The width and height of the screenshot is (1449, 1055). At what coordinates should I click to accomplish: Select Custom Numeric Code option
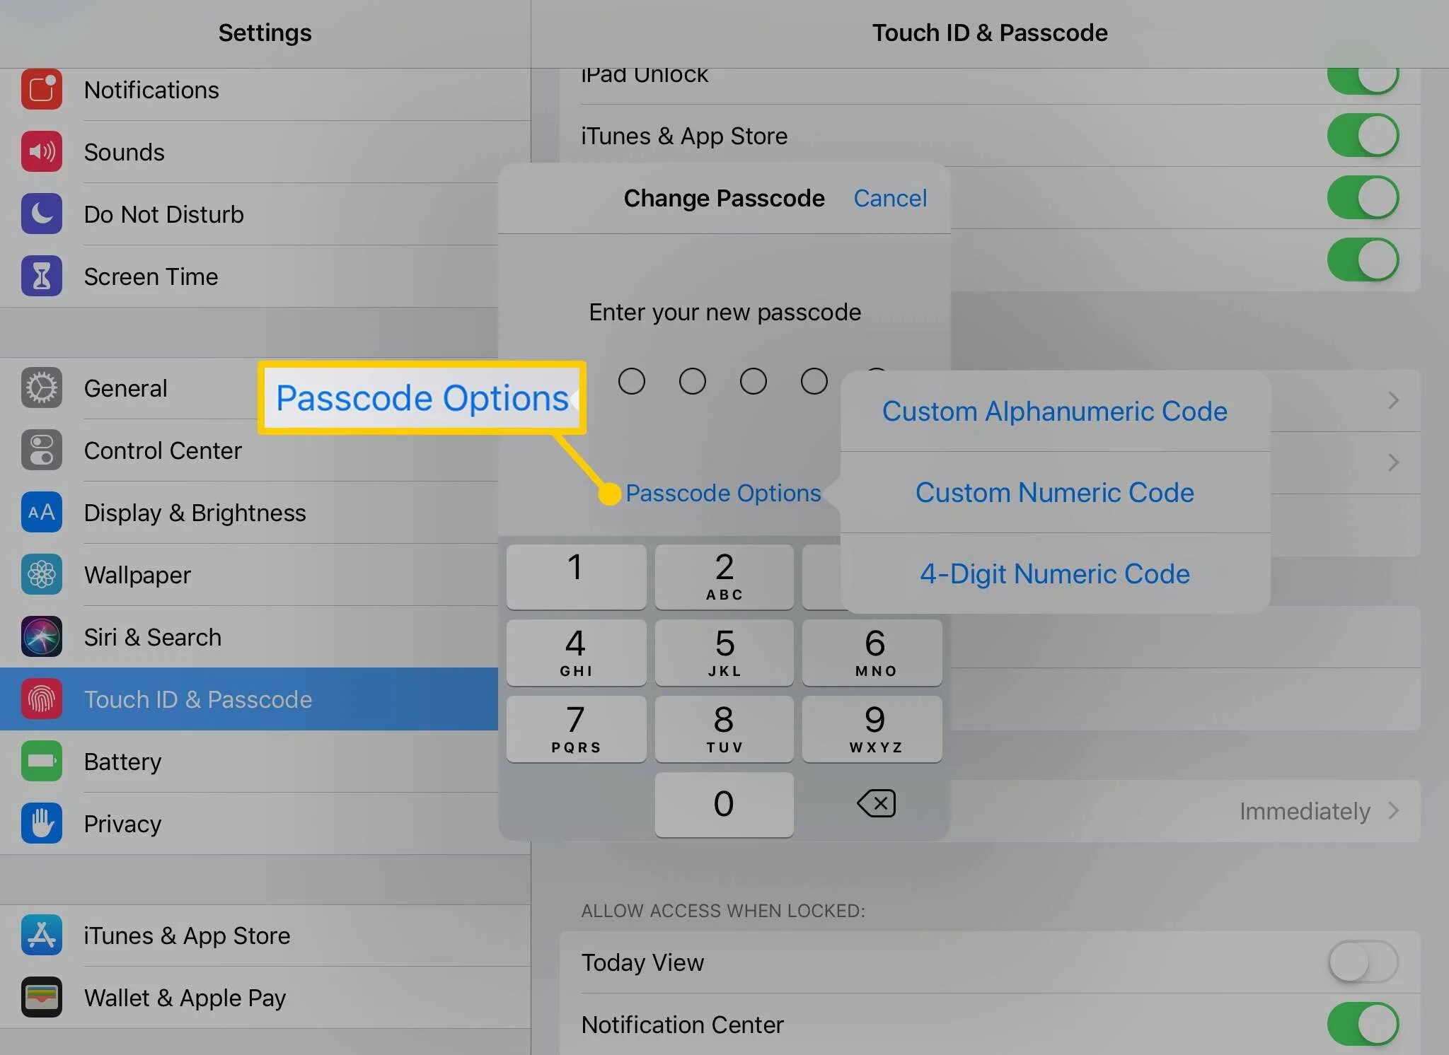pyautogui.click(x=1055, y=493)
